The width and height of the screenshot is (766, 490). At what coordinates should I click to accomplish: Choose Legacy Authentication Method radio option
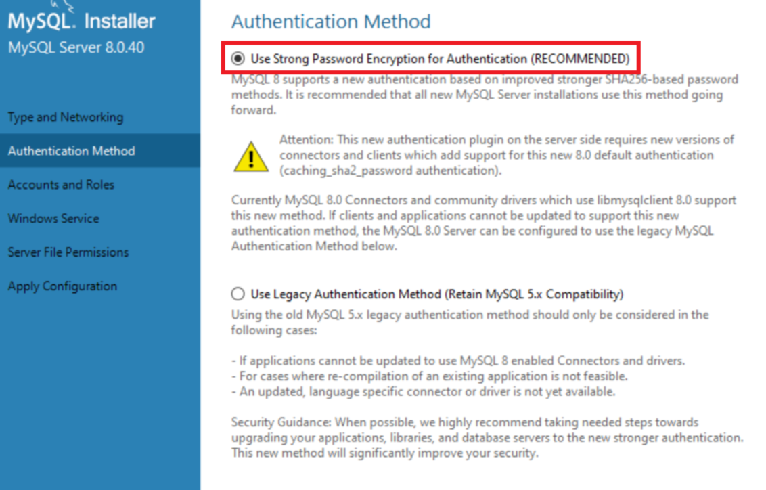tap(238, 294)
